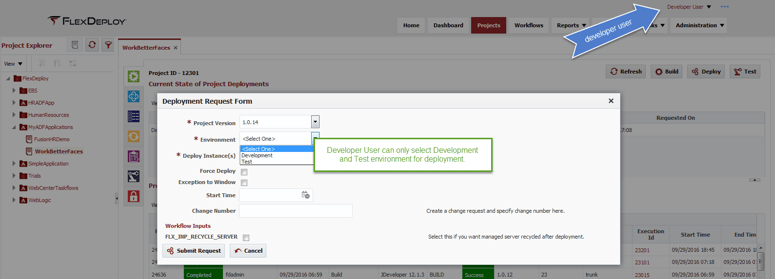Click the Submit Request button
775x279 pixels.
tap(194, 251)
